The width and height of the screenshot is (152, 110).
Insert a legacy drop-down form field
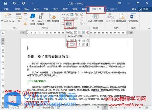[x=76, y=32]
